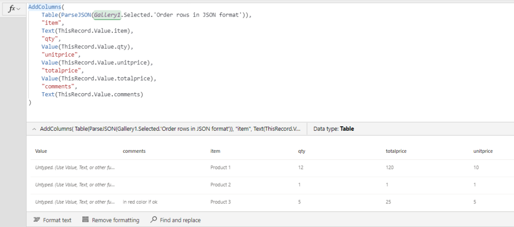Image resolution: width=514 pixels, height=227 pixels.
Task: Click the Remove formatting button label
Action: (x=115, y=220)
